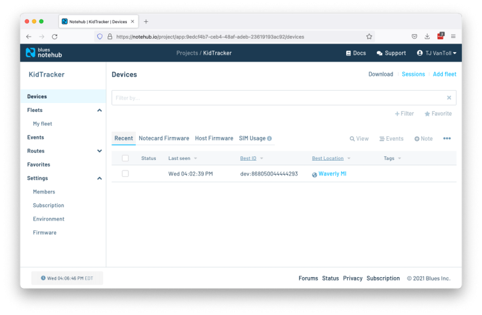482x315 pixels.
Task: Check the box for dev:868050044444293
Action: (125, 174)
